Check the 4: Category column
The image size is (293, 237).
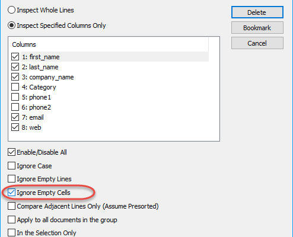(15, 87)
